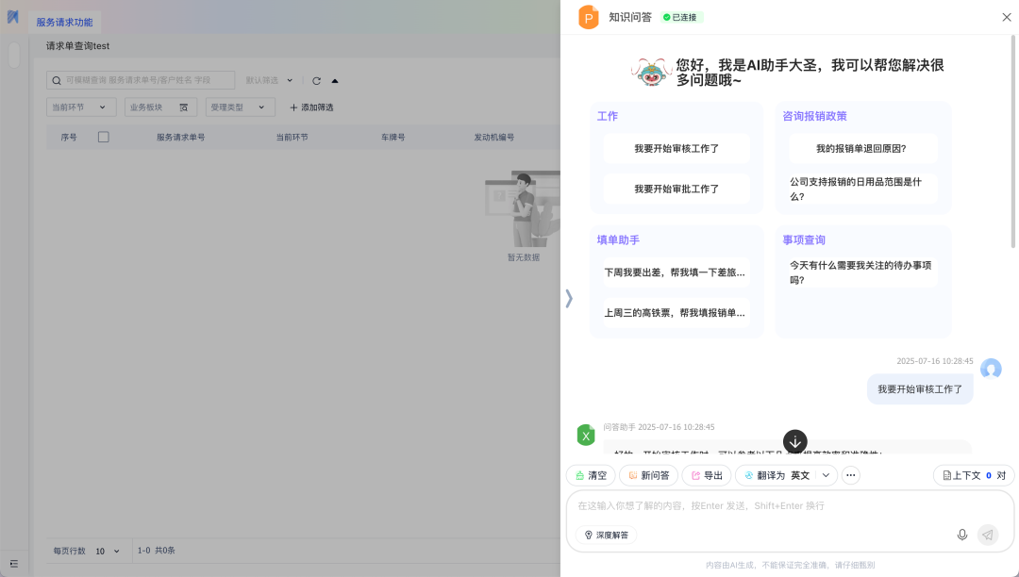Switch to the 服务请求功能 tab

(64, 22)
